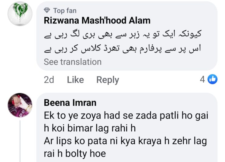Click the blue thumbs-up reaction icon
Screen dimensions: 225x162
point(213,80)
